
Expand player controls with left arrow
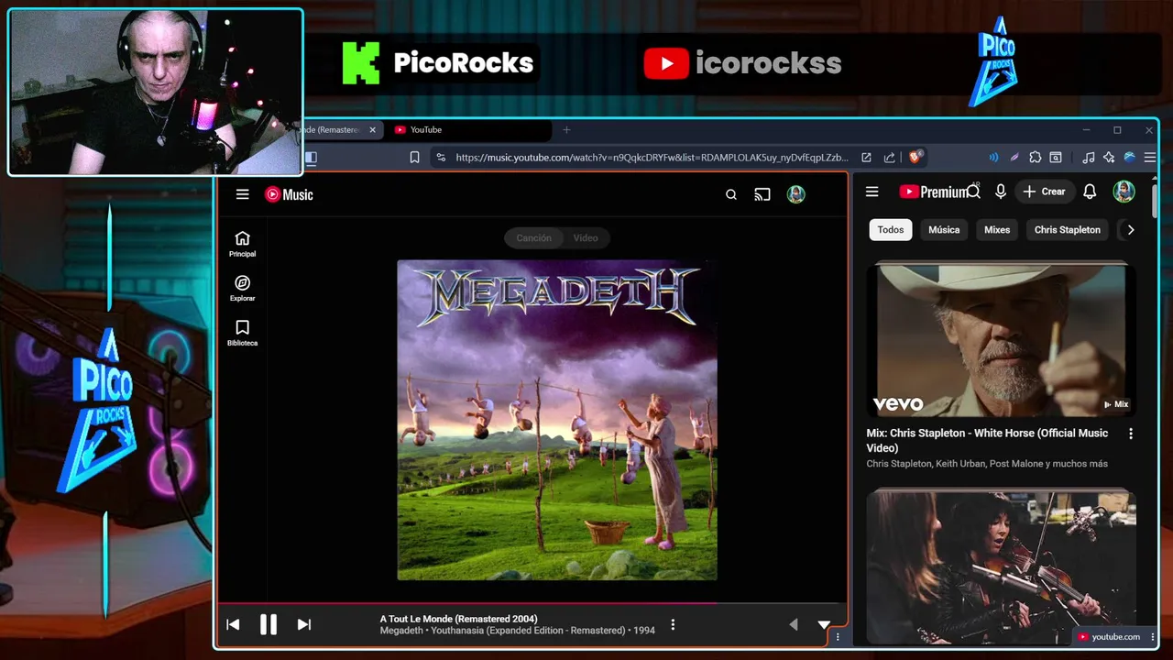tap(794, 624)
